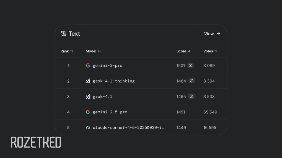This screenshot has height=158, width=282.
Task: Click the arrow next to View
Action: (219, 34)
